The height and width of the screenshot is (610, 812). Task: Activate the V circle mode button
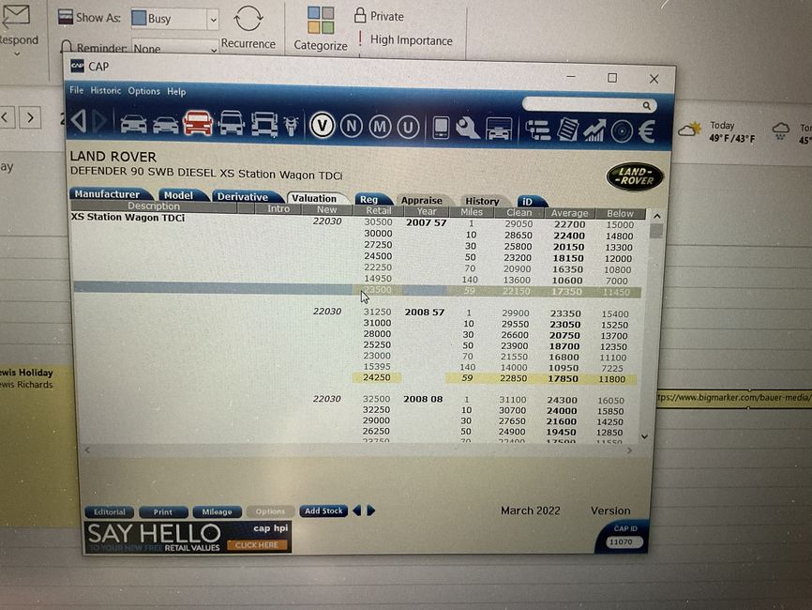tap(323, 125)
